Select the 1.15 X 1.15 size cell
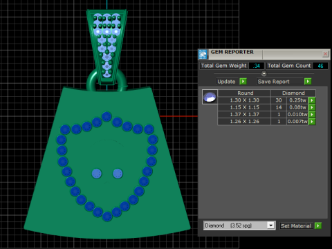This screenshot has width=332, height=249. (x=244, y=107)
